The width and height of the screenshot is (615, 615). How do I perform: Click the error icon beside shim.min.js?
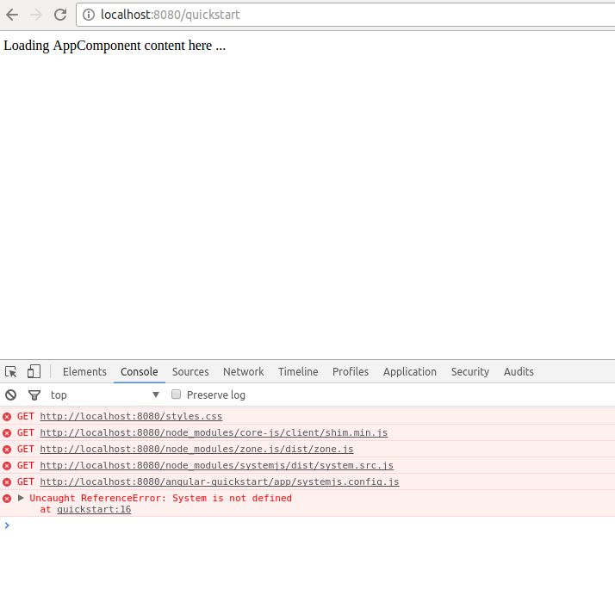7,433
